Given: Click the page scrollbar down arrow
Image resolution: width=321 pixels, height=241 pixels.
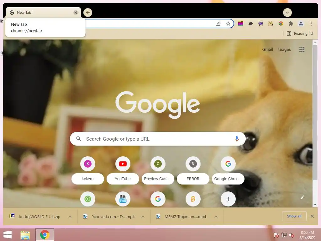Looking at the screenshot, I should tap(315, 205).
